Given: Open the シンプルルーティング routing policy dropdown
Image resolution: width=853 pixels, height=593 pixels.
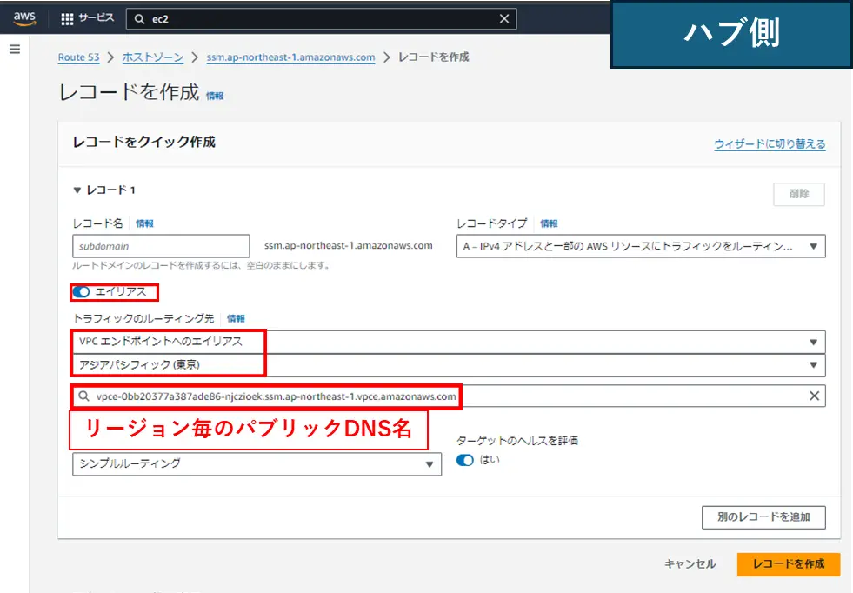Looking at the screenshot, I should pyautogui.click(x=257, y=464).
